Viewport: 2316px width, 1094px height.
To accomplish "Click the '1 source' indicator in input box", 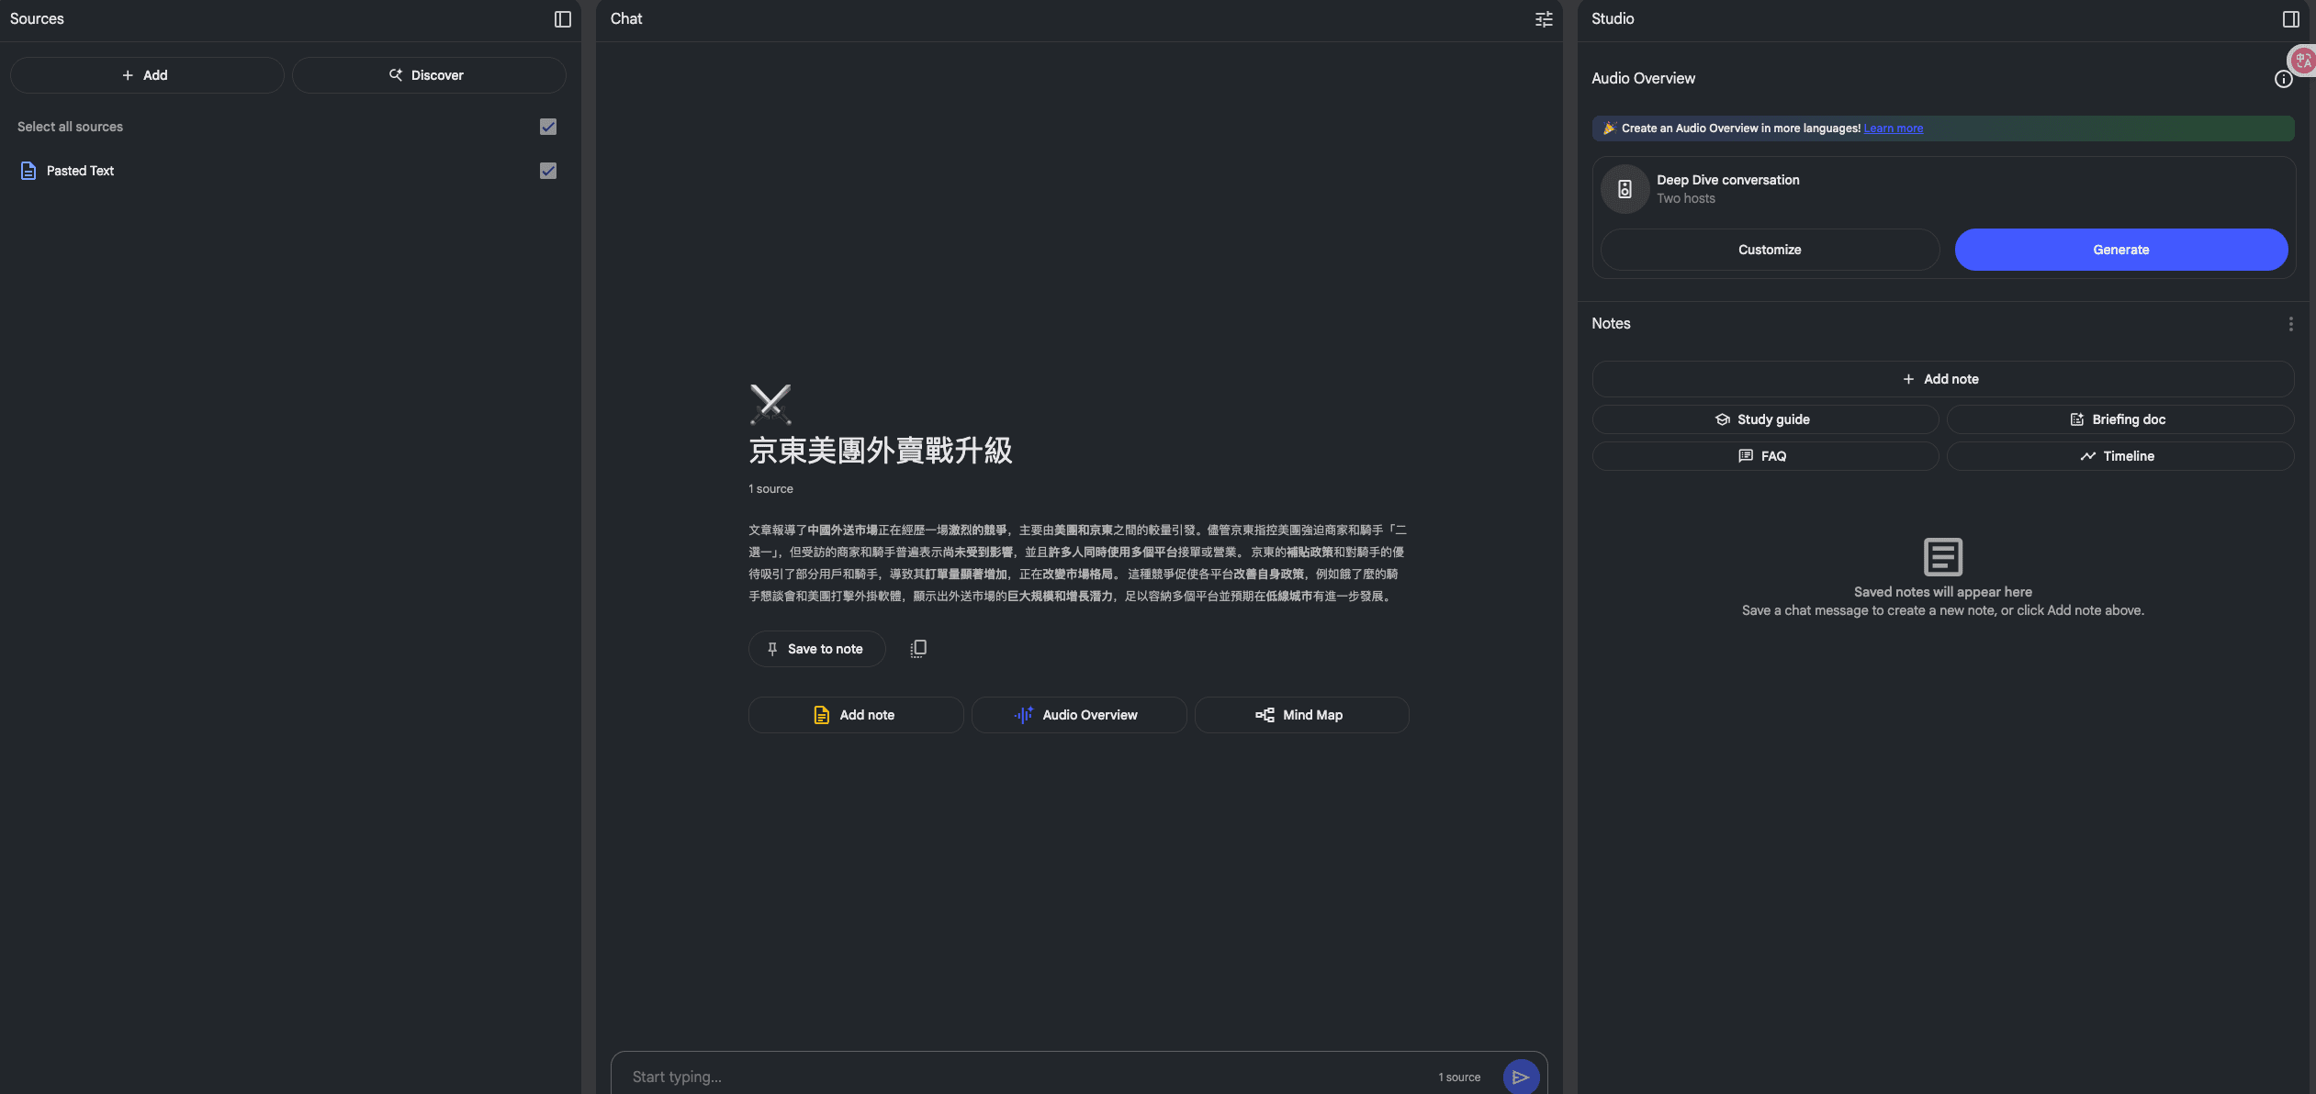I will [x=1459, y=1077].
